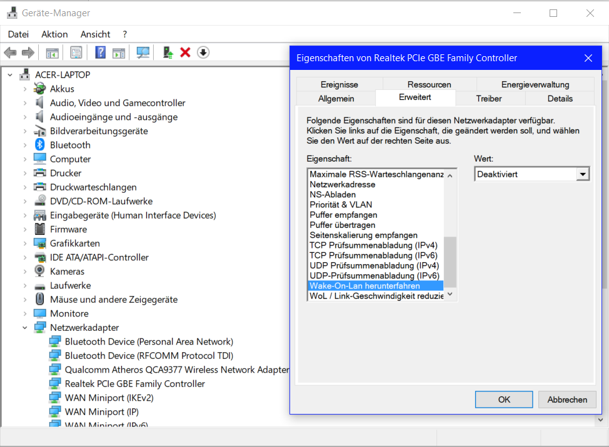Expand the Firmware category
Viewport: 609px width, 447px height.
pyautogui.click(x=25, y=230)
